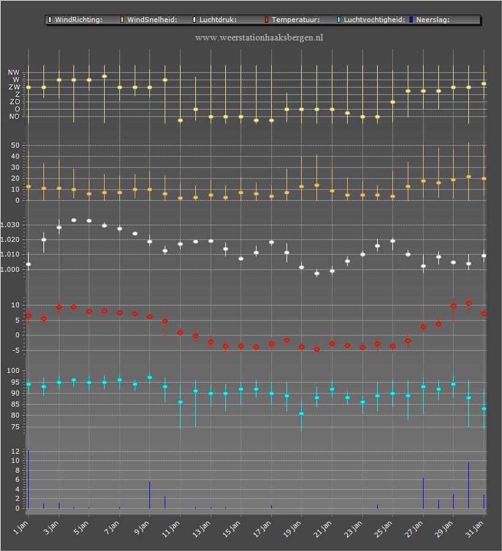
Task: Click the orange WindSnelheid legend swatch
Action: pos(122,20)
